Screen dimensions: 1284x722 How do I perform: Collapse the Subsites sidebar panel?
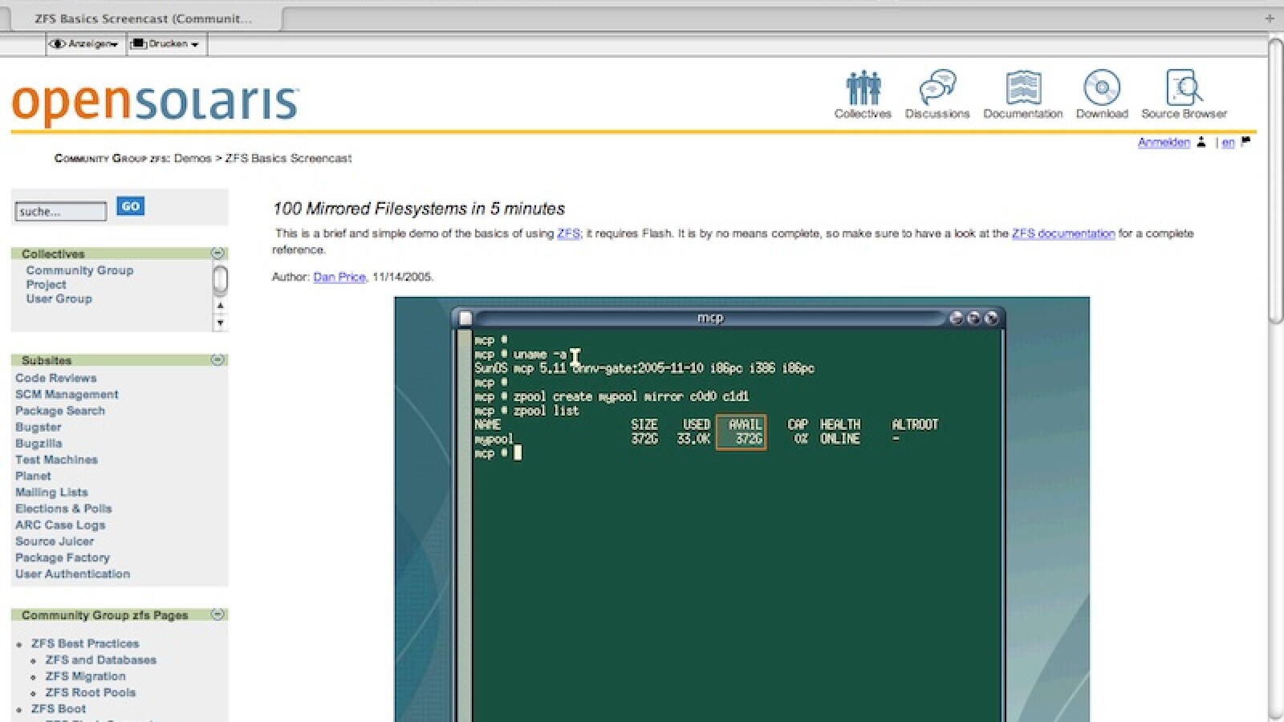coord(217,360)
